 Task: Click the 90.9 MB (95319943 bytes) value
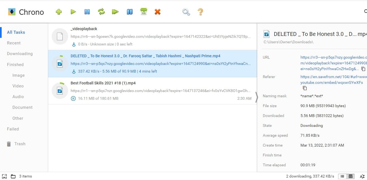(x=323, y=106)
